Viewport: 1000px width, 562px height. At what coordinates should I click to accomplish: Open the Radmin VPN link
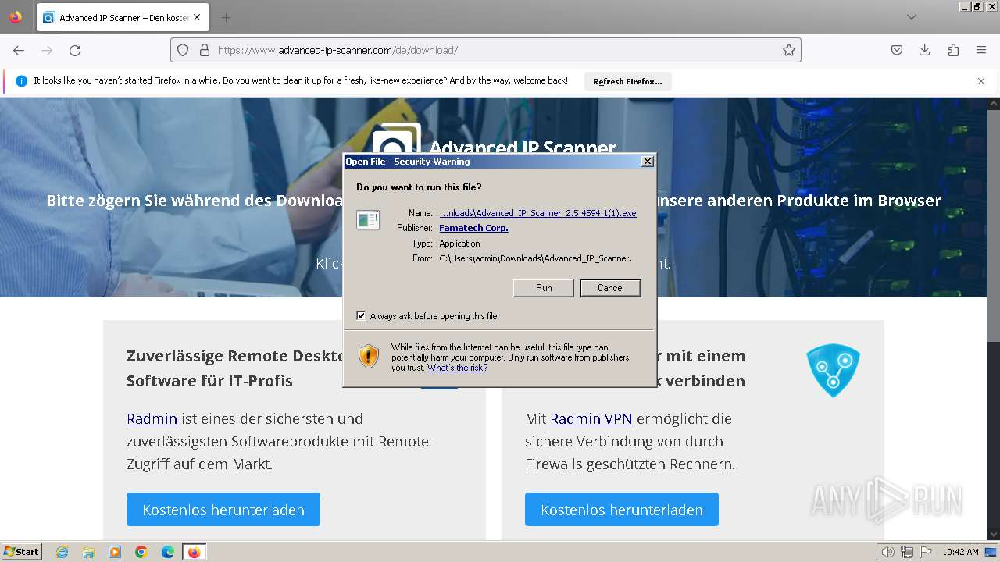click(591, 418)
